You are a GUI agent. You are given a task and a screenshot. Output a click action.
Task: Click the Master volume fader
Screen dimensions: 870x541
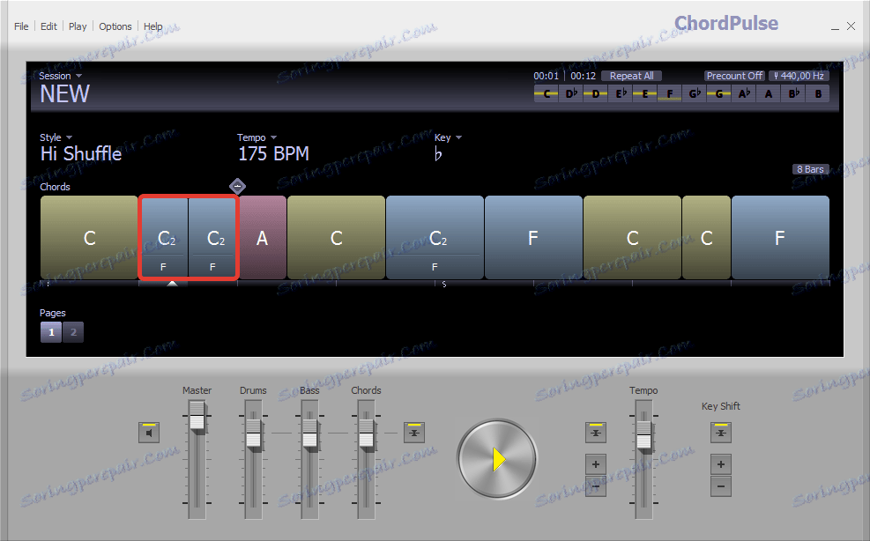coord(197,416)
